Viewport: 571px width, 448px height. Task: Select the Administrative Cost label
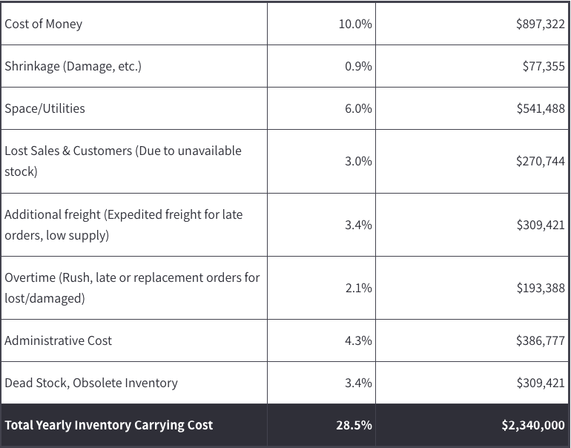58,340
